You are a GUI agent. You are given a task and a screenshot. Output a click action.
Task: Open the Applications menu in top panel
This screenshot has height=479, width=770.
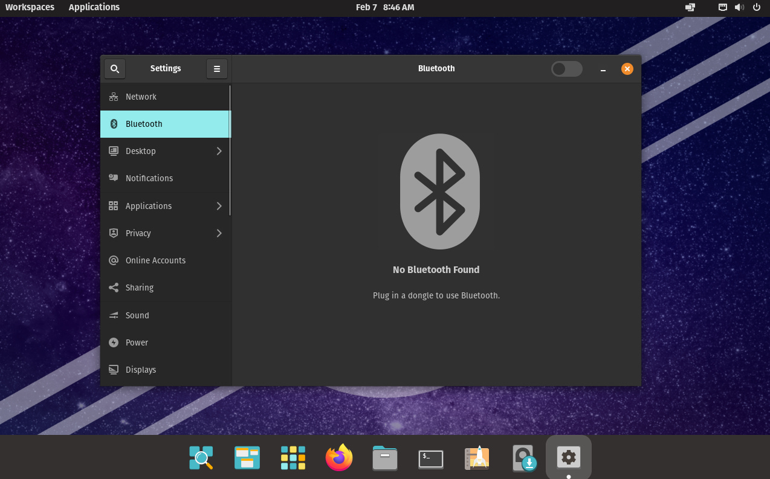point(94,7)
